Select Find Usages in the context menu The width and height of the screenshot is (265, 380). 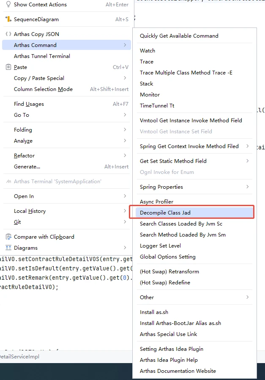29,104
